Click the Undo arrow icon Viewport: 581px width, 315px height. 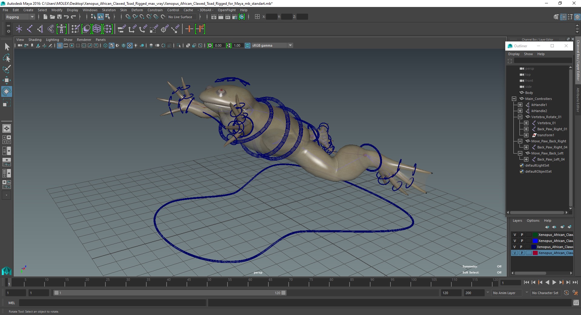pos(66,17)
